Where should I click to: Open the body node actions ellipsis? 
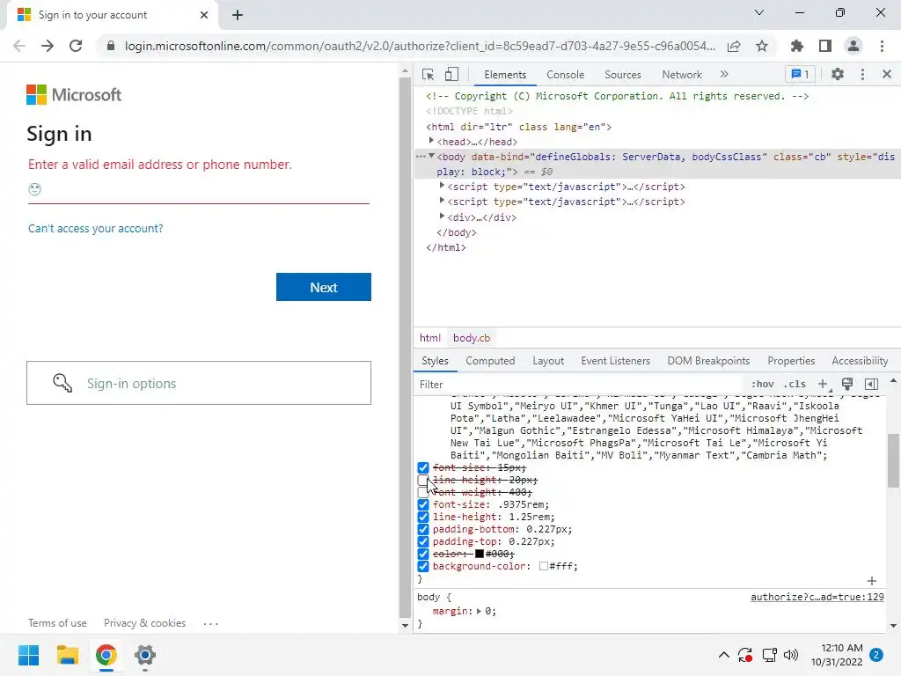pyautogui.click(x=421, y=157)
